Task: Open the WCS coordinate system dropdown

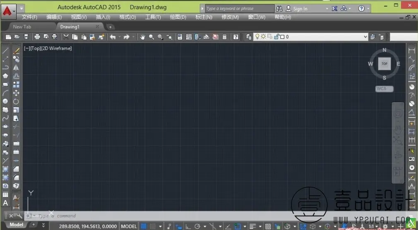Action: 384,89
